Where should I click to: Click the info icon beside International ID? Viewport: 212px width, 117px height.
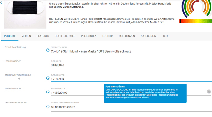tap(47, 92)
